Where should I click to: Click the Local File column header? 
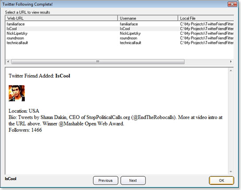point(206,18)
